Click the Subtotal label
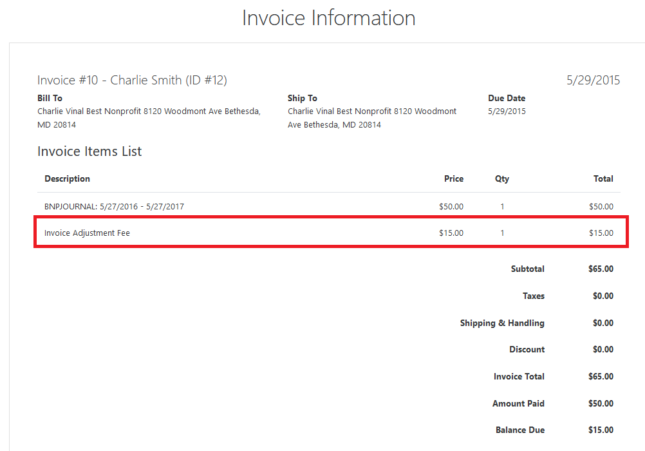This screenshot has height=451, width=645. [x=528, y=269]
